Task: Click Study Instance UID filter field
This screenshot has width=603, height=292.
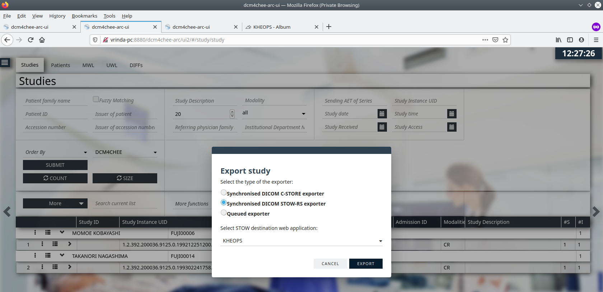Action: click(424, 101)
